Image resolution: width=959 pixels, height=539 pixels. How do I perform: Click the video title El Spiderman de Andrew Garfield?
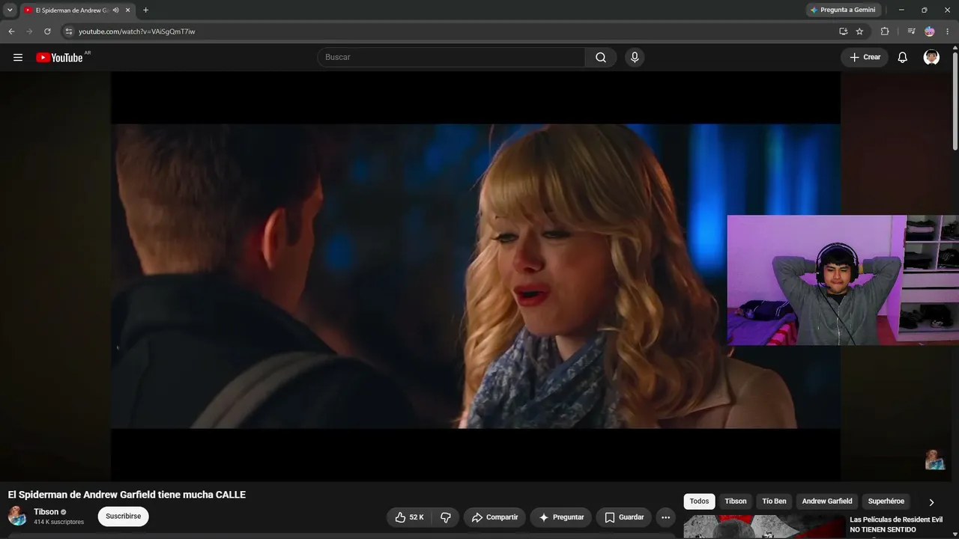click(127, 495)
